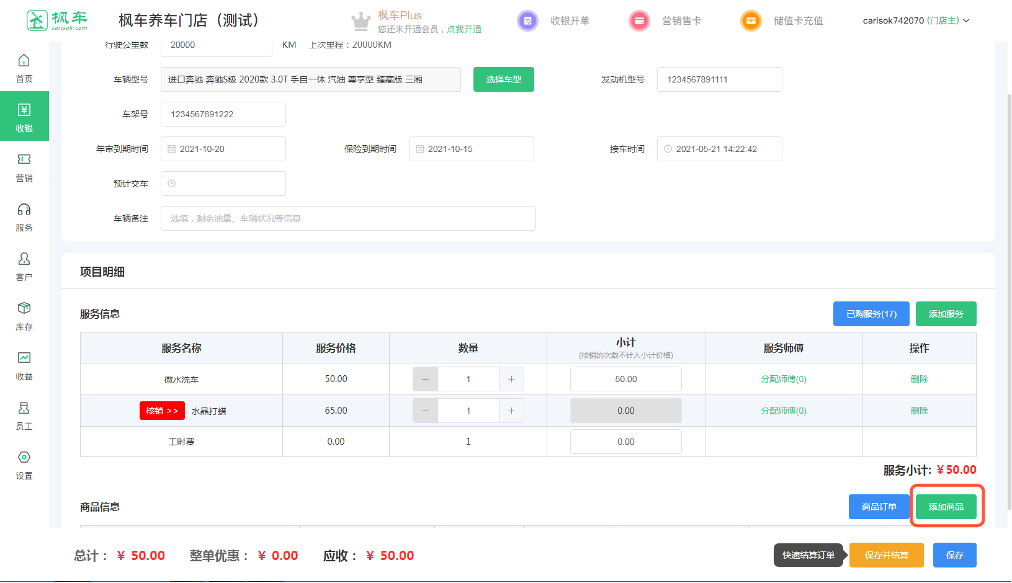Image resolution: width=1012 pixels, height=583 pixels.
Task: Click the 储值卡充值 top shortcut
Action: point(782,20)
